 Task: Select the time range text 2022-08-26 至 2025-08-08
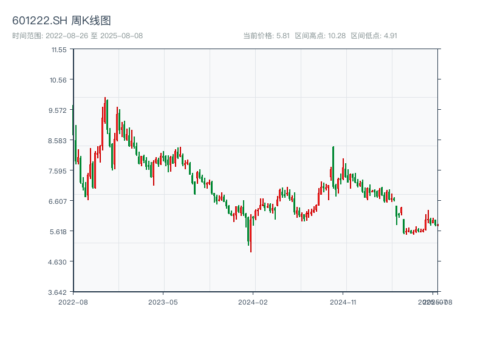(77, 36)
